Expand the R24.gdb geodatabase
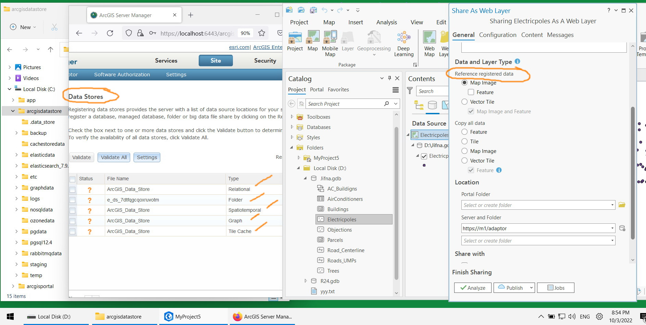 click(x=306, y=281)
